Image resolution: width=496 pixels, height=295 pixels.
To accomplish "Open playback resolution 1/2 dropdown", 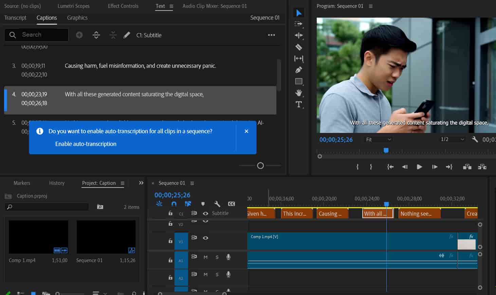I will [452, 139].
